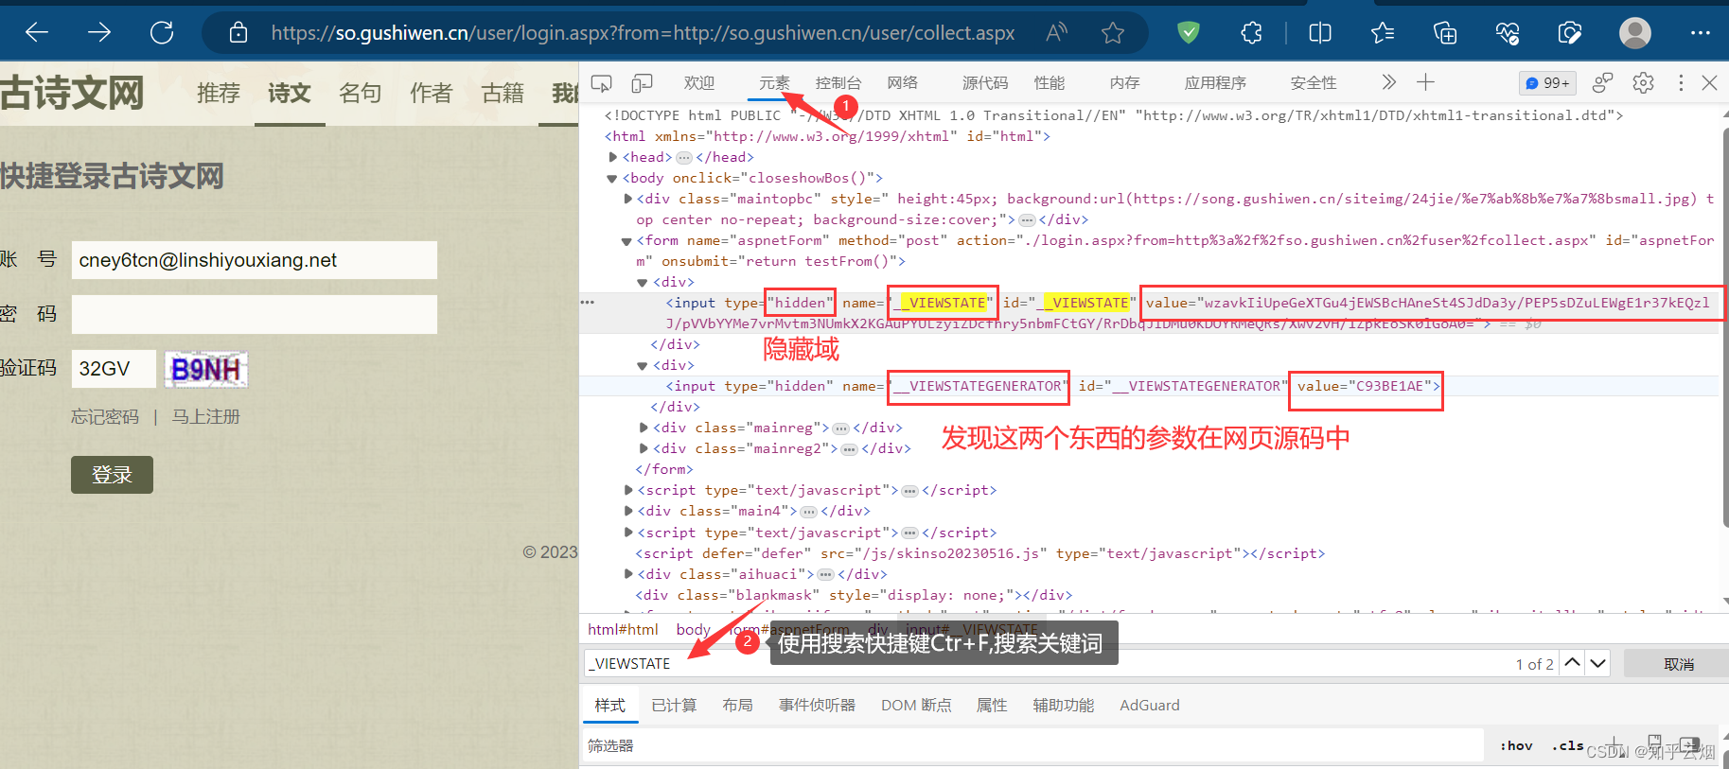Collapse the form aspnetForm node
Screen dimensions: 1729x769
coord(626,241)
